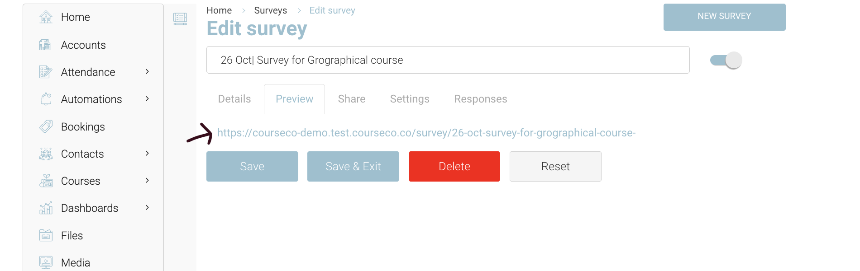Click the Files folder icon
The height and width of the screenshot is (271, 860).
tap(46, 235)
